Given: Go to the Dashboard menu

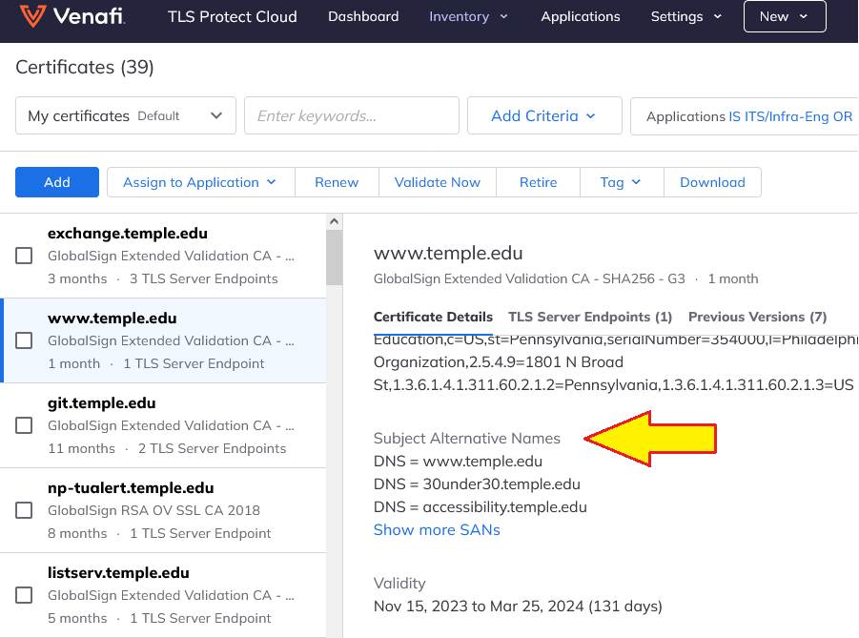Looking at the screenshot, I should 363,16.
